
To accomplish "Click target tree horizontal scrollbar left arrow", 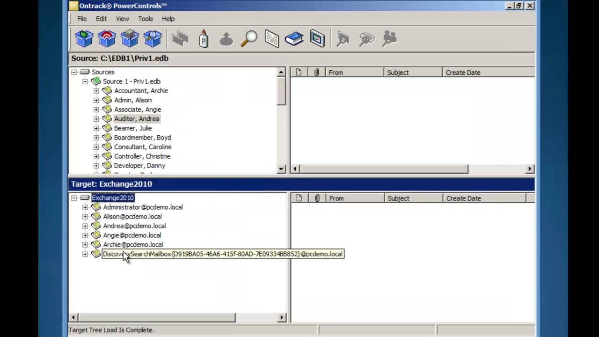I will [73, 317].
